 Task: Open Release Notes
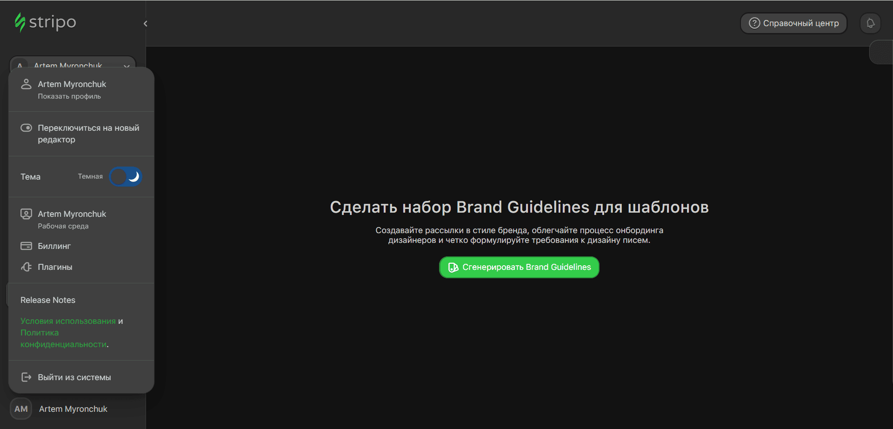(48, 300)
